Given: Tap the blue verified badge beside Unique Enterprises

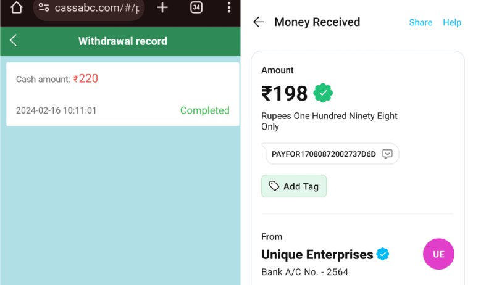Looking at the screenshot, I should pyautogui.click(x=383, y=254).
